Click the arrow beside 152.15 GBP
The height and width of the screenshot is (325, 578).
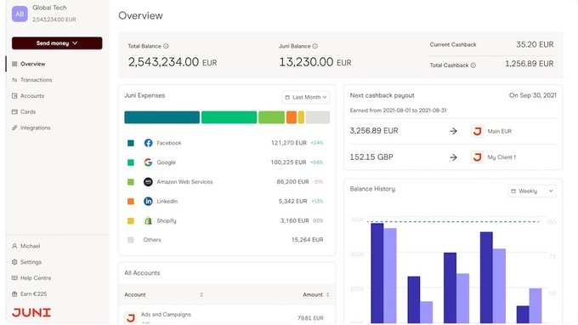pos(453,157)
